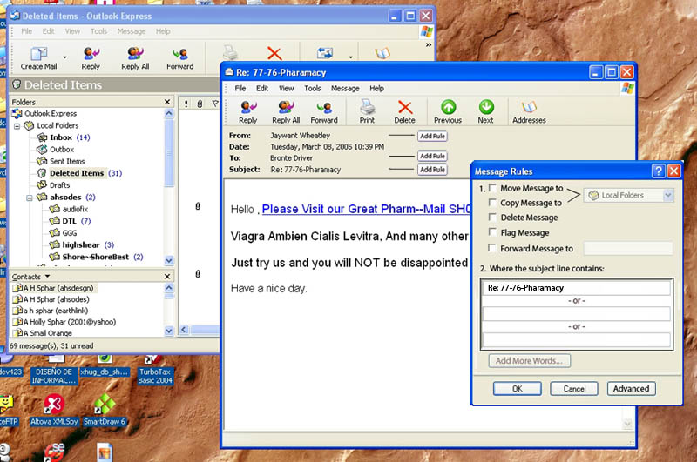
Task: Click Create Mail in Outlook Express
Action: pyautogui.click(x=38, y=58)
